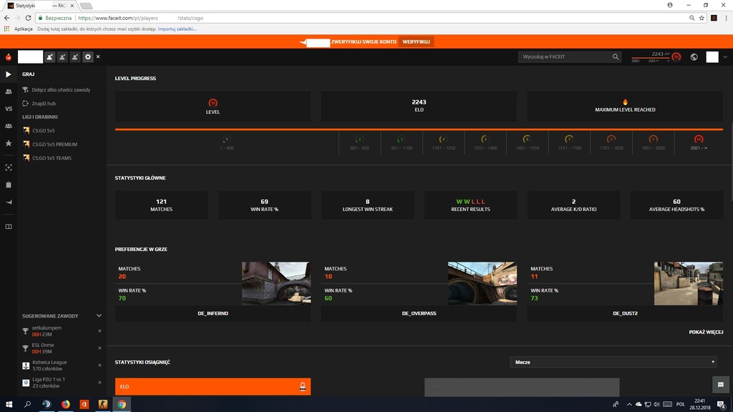The image size is (733, 412).
Task: Click the DE_OVERPASS map thumbnail
Action: pyautogui.click(x=482, y=283)
